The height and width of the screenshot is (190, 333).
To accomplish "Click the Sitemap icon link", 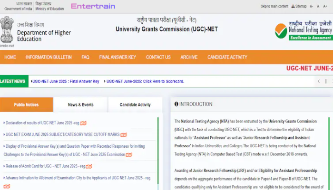I will 299,6.
